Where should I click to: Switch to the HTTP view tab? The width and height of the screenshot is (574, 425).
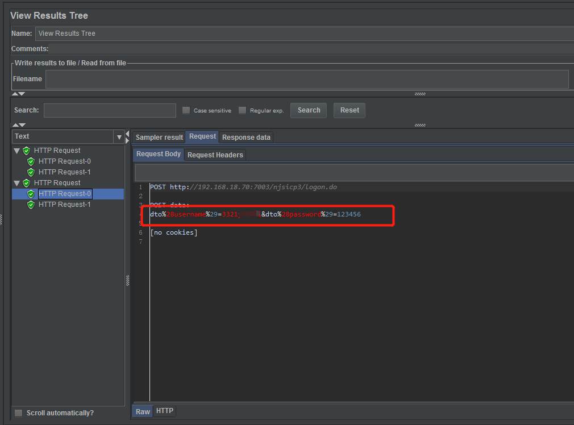point(165,411)
